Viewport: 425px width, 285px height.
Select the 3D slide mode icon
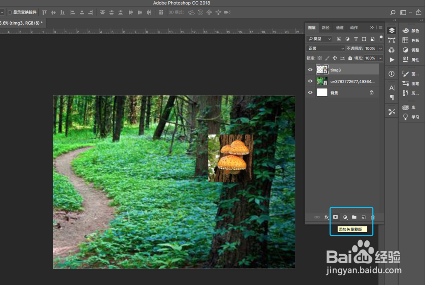tap(218, 12)
